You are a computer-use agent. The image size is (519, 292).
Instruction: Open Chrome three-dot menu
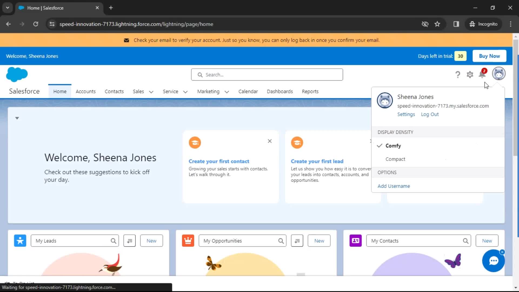[511, 24]
